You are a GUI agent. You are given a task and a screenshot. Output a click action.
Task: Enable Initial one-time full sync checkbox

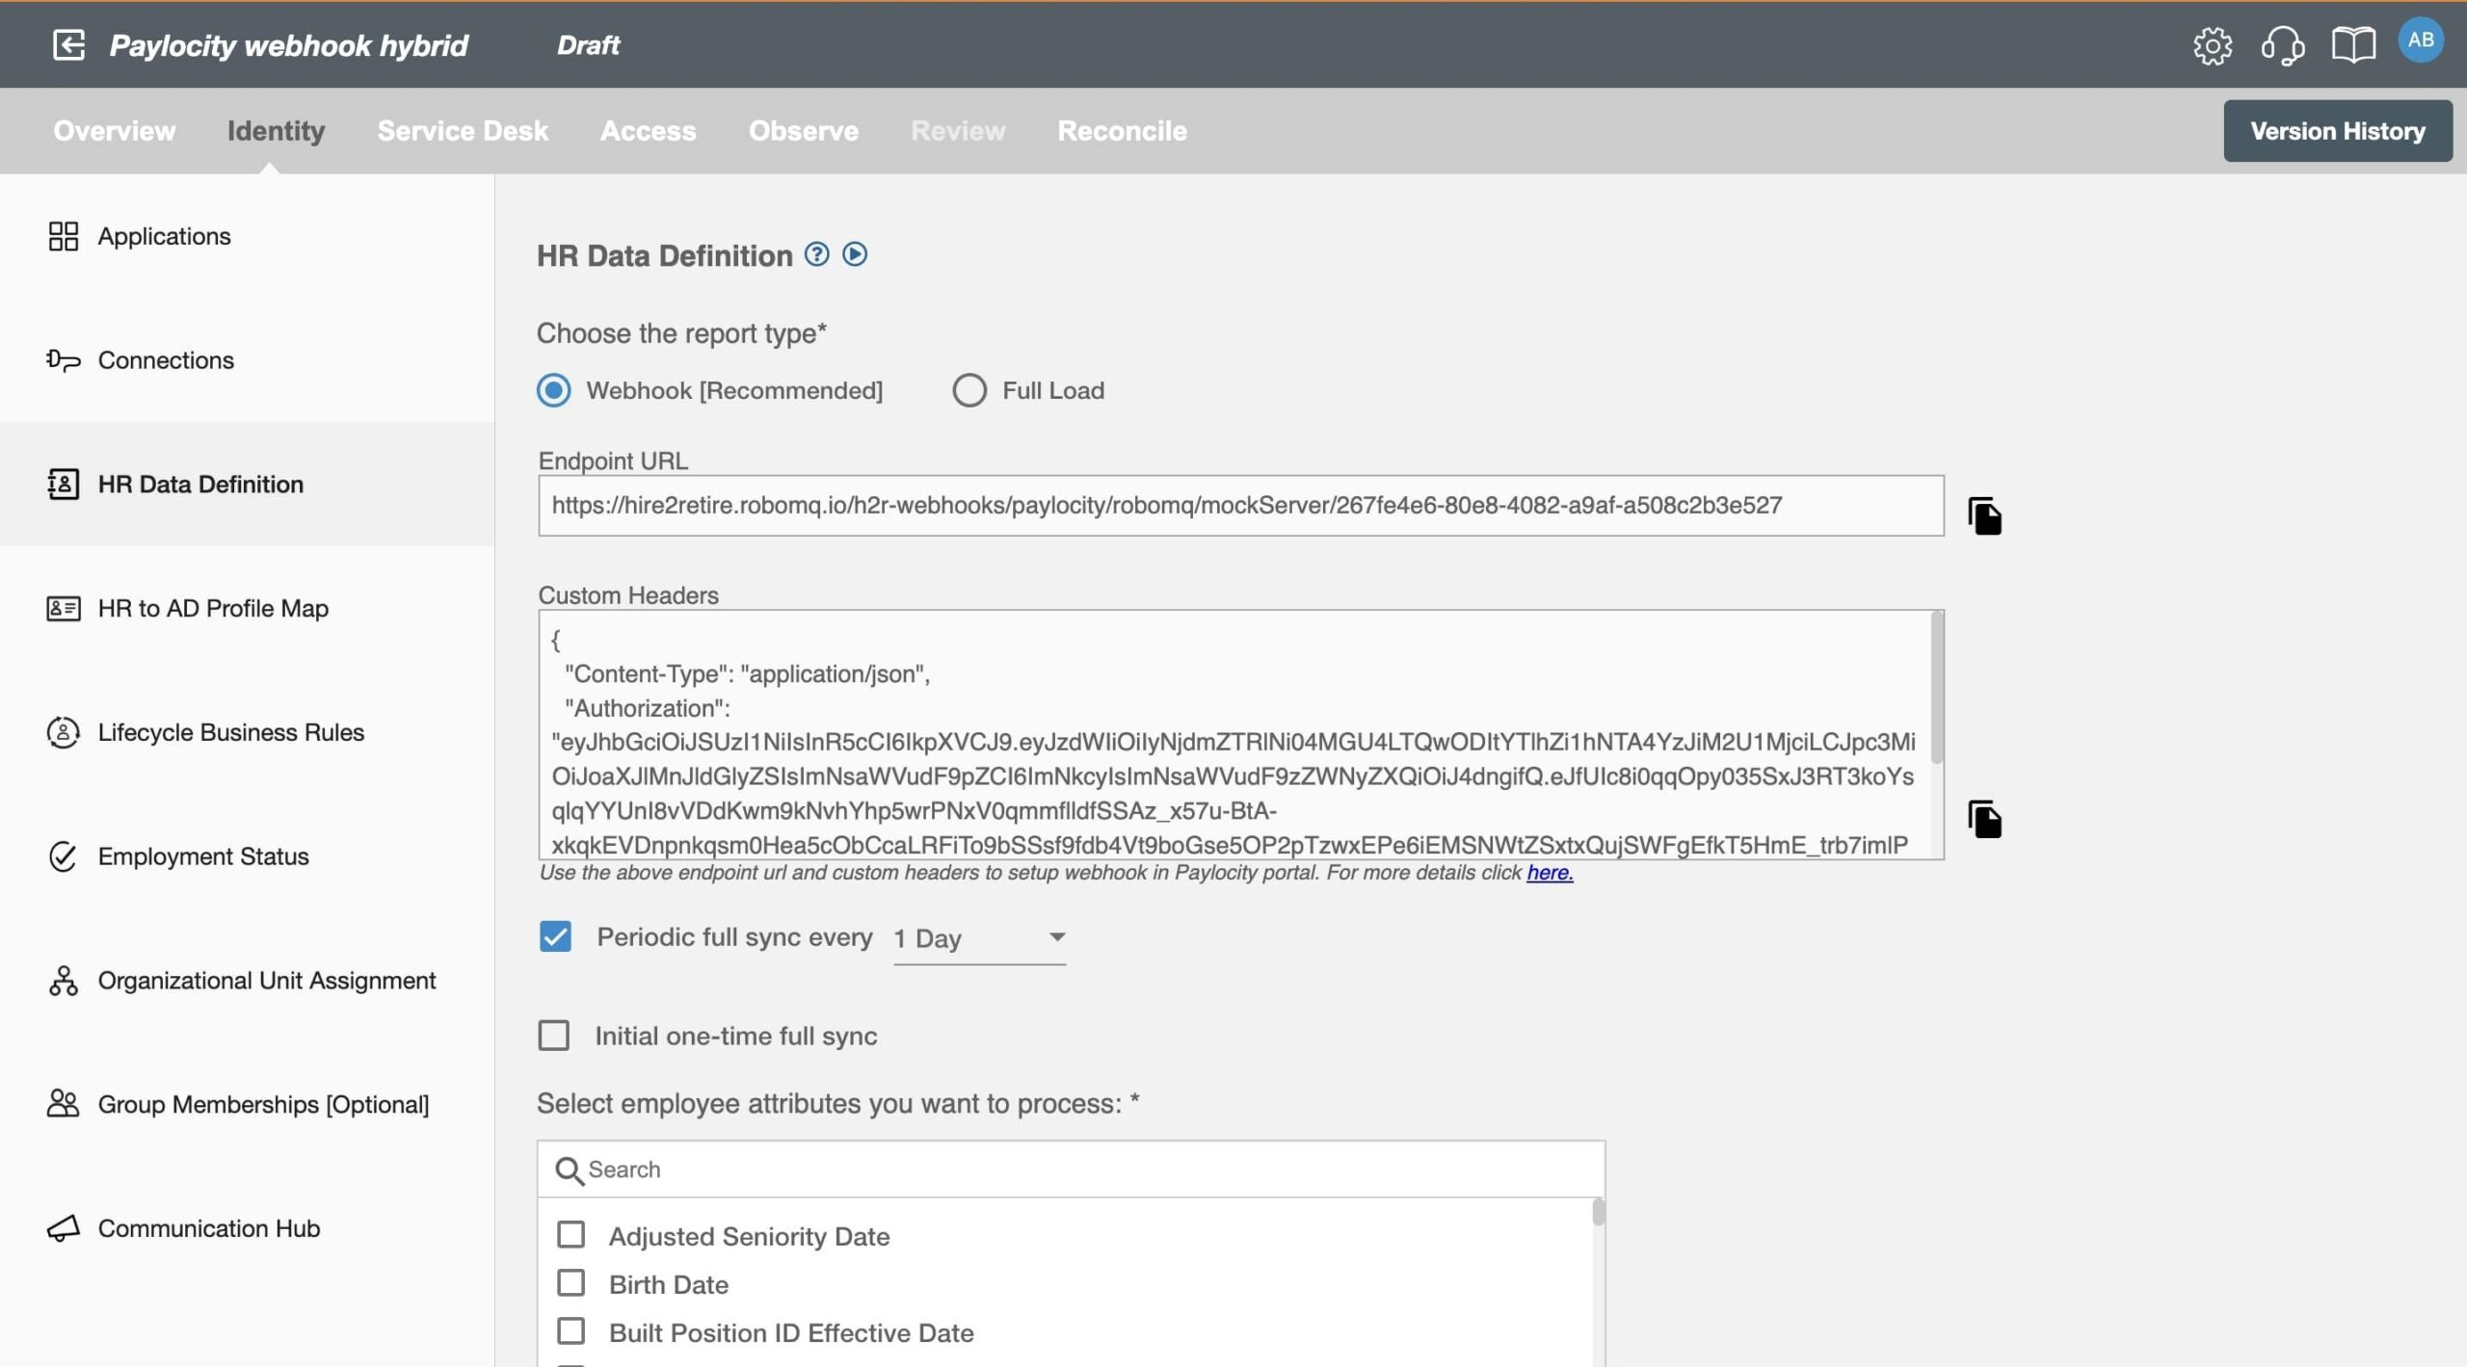pyautogui.click(x=554, y=1036)
